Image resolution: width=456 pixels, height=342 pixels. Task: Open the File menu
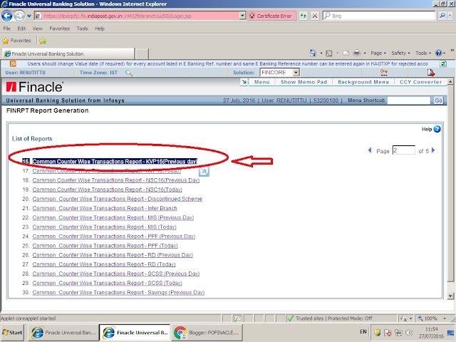[x=6, y=28]
